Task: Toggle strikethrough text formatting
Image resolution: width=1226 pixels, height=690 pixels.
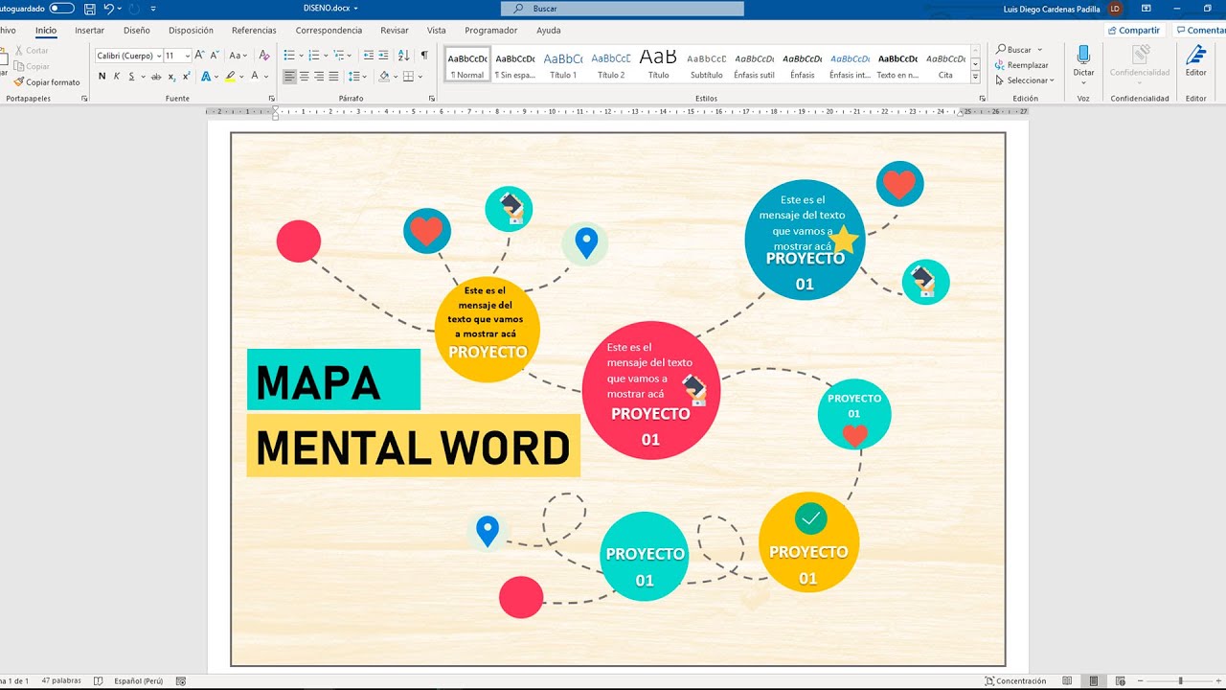Action: tap(156, 77)
